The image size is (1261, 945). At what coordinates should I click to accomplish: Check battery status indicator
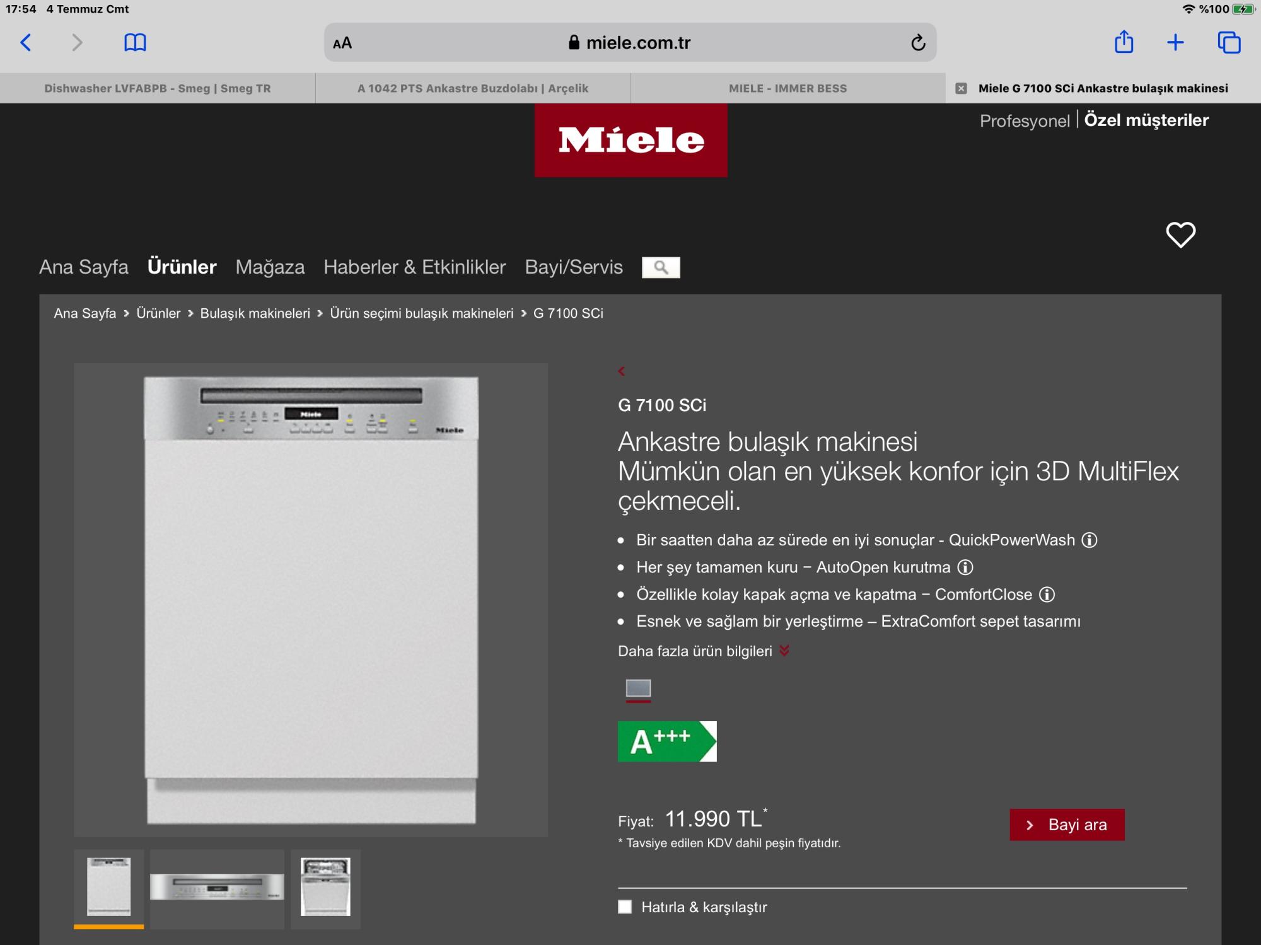(1243, 9)
